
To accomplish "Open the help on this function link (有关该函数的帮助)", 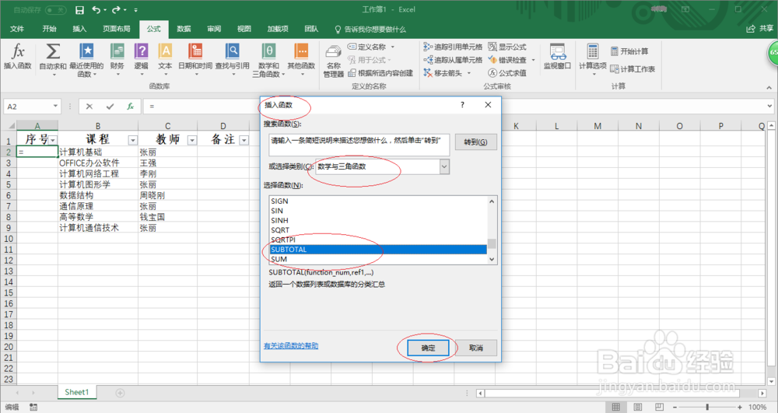I will (291, 346).
